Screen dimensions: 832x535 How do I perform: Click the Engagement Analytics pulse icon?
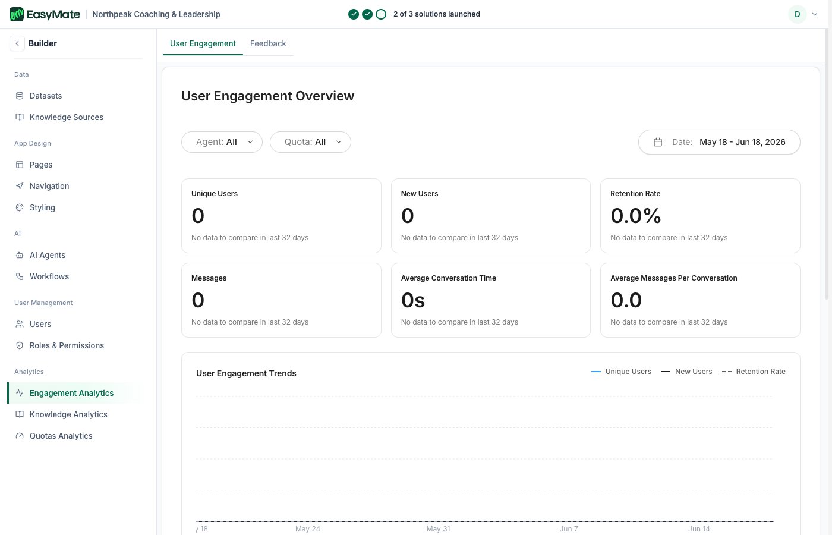(20, 393)
